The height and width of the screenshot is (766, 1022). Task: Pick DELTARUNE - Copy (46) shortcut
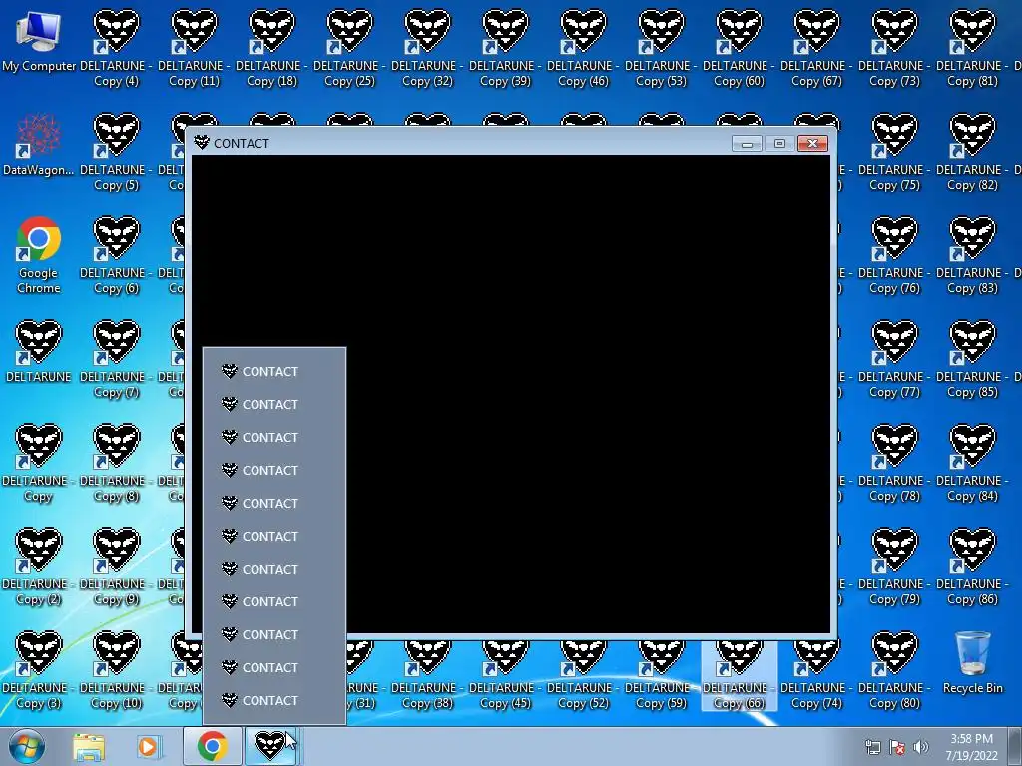click(x=583, y=48)
